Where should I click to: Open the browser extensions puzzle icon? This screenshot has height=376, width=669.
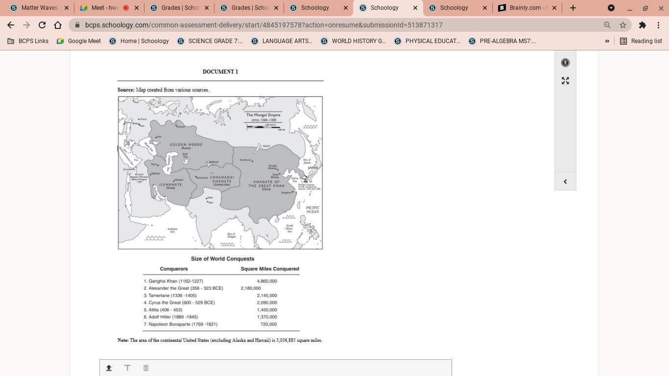pos(643,25)
